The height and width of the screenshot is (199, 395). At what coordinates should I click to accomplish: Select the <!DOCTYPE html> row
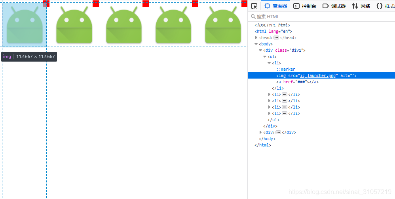point(272,25)
